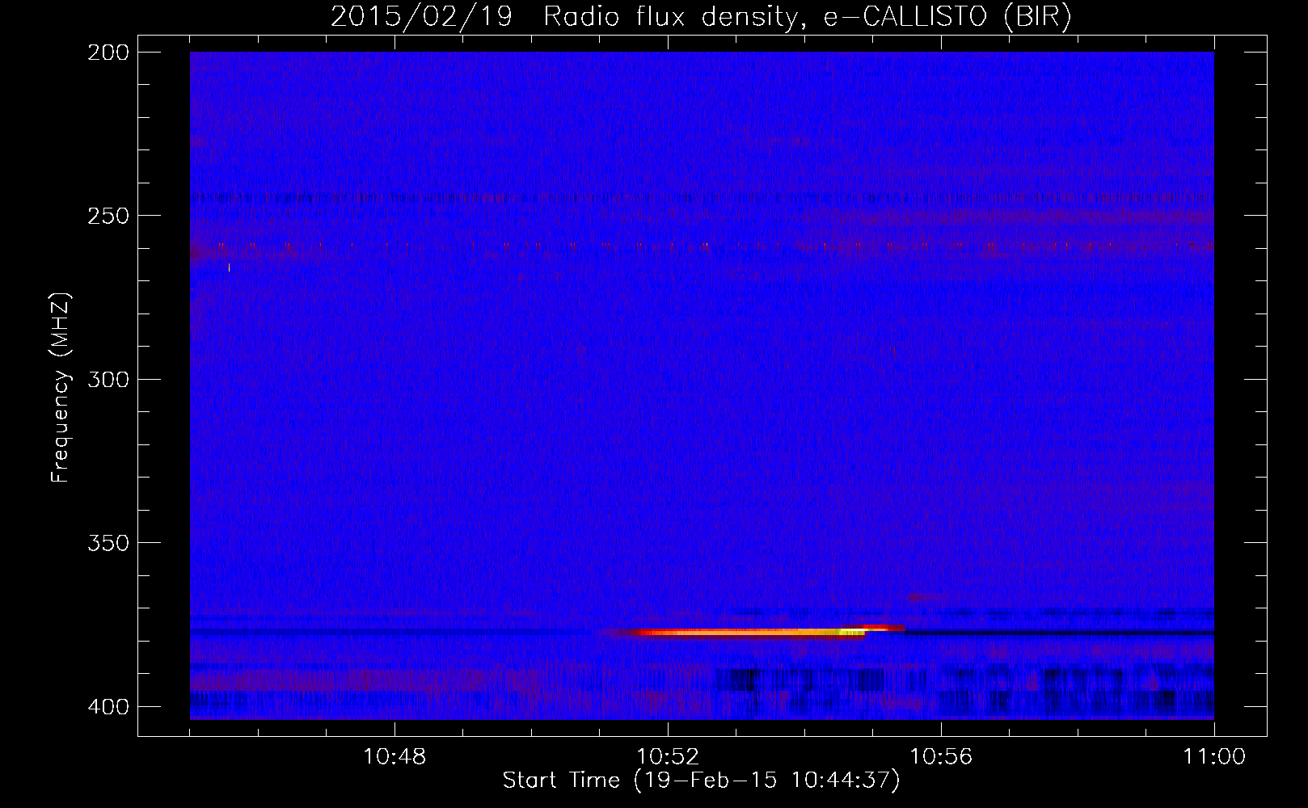Viewport: 1308px width, 808px height.
Task: Click the 10:56 time tick label
Action: point(941,757)
